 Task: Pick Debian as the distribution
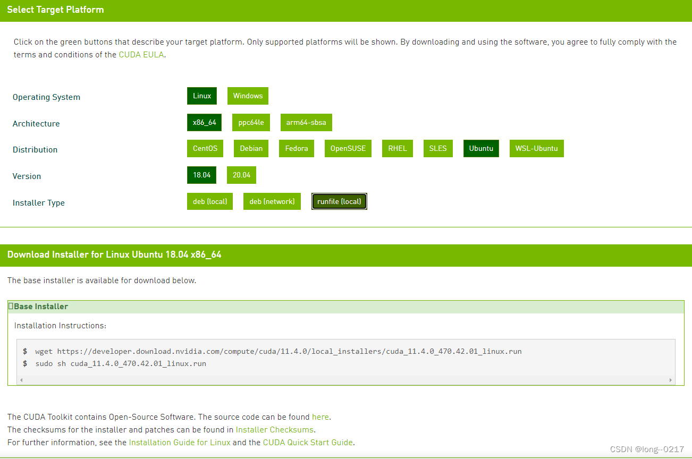coord(251,148)
